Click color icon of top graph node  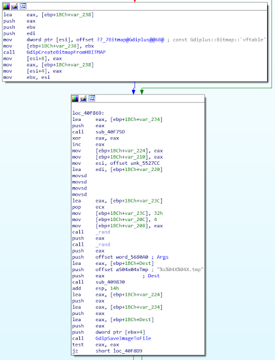[x=6, y=6]
